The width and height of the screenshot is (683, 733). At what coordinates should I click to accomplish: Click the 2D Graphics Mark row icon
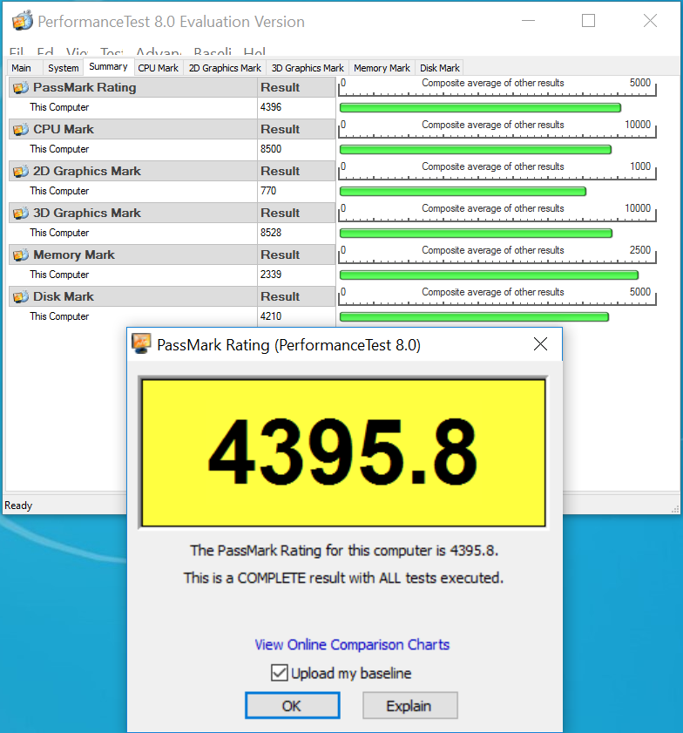pyautogui.click(x=21, y=171)
